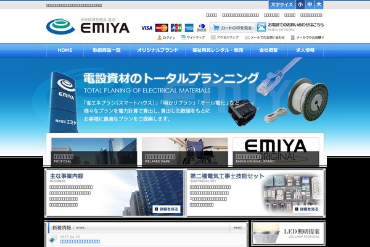Viewport: 370px width, 247px height.
Task: Click the tag icon beside 2015.04.23 news
Action: pyautogui.click(x=53, y=239)
